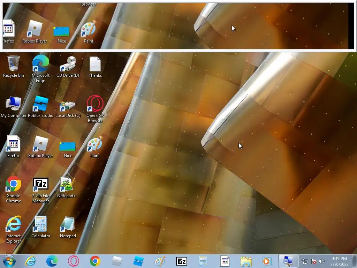Image resolution: width=357 pixels, height=268 pixels.
Task: Launch Roblox Studio from the taskbar
Action: [x=138, y=261]
